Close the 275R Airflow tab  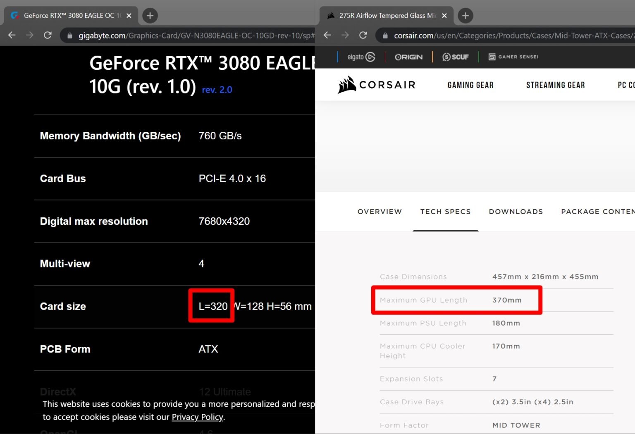coord(444,15)
